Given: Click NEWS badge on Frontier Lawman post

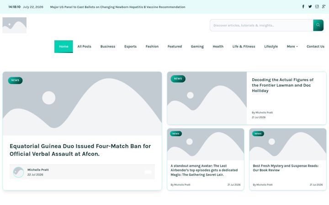Looking at the screenshot, I should tap(178, 79).
